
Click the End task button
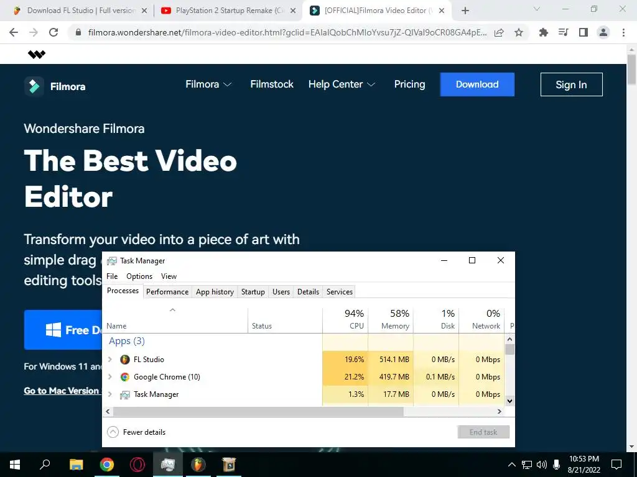point(483,432)
